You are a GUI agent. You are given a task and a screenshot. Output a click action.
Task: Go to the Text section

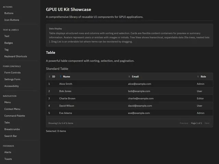point(7,36)
